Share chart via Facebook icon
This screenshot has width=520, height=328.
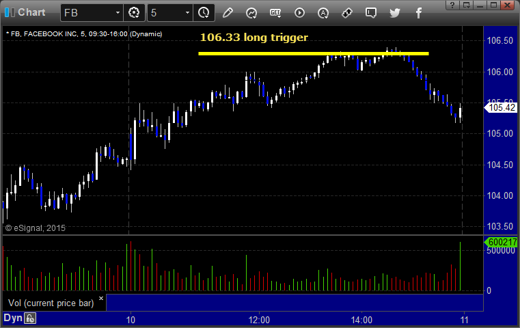[x=418, y=13]
